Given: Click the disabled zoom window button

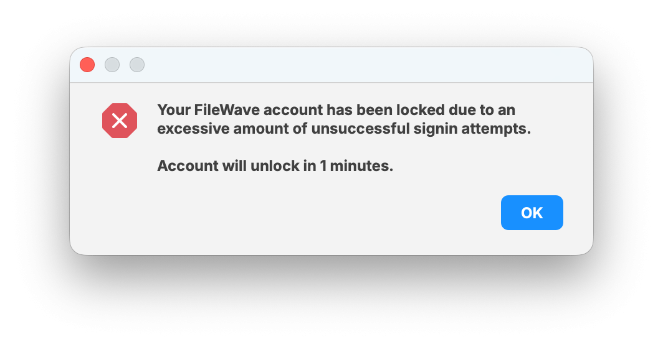Looking at the screenshot, I should coord(137,65).
